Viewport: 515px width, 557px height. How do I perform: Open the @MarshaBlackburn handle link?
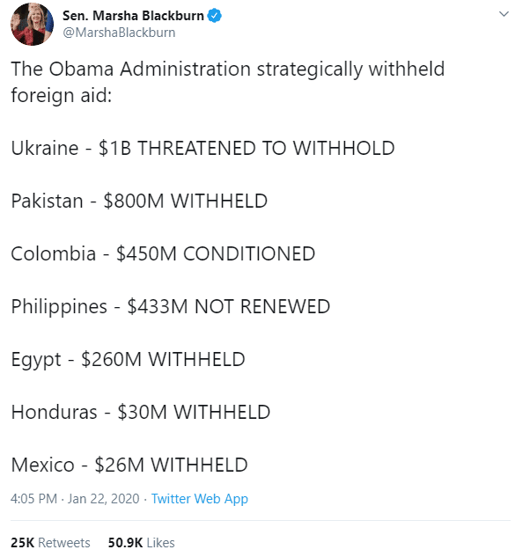point(119,33)
